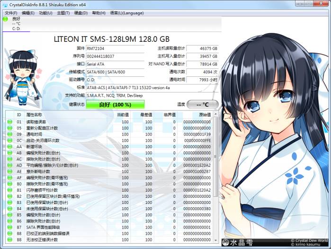Click the green disk health icon at top

click(x=5, y=19)
